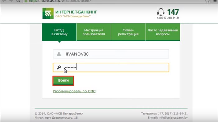The height and width of the screenshot is (122, 218).
Task: Click the phone number +375 17 218-84-31
Action: 168,18
